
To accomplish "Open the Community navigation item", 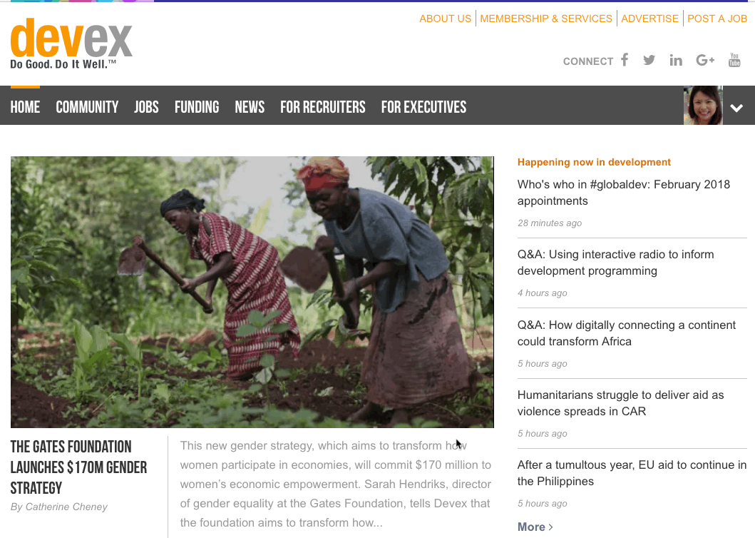I will click(87, 107).
